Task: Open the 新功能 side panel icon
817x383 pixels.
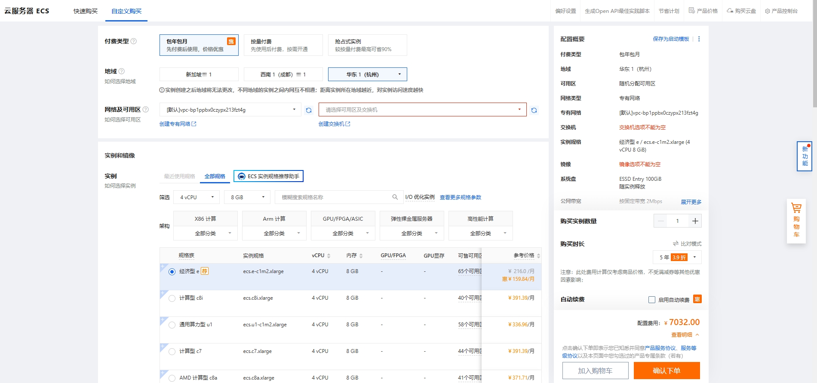Action: click(805, 156)
